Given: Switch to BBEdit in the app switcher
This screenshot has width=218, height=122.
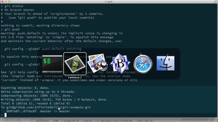Looking at the screenshot, I should (x=120, y=64).
